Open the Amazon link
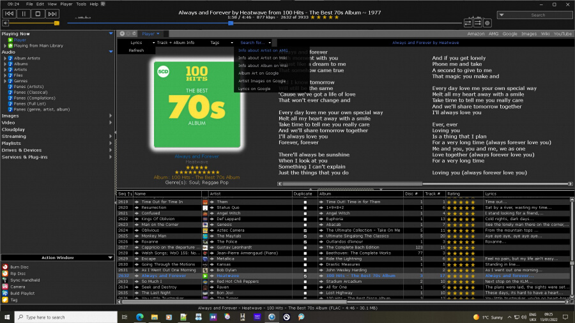The height and width of the screenshot is (323, 575). pos(476,34)
